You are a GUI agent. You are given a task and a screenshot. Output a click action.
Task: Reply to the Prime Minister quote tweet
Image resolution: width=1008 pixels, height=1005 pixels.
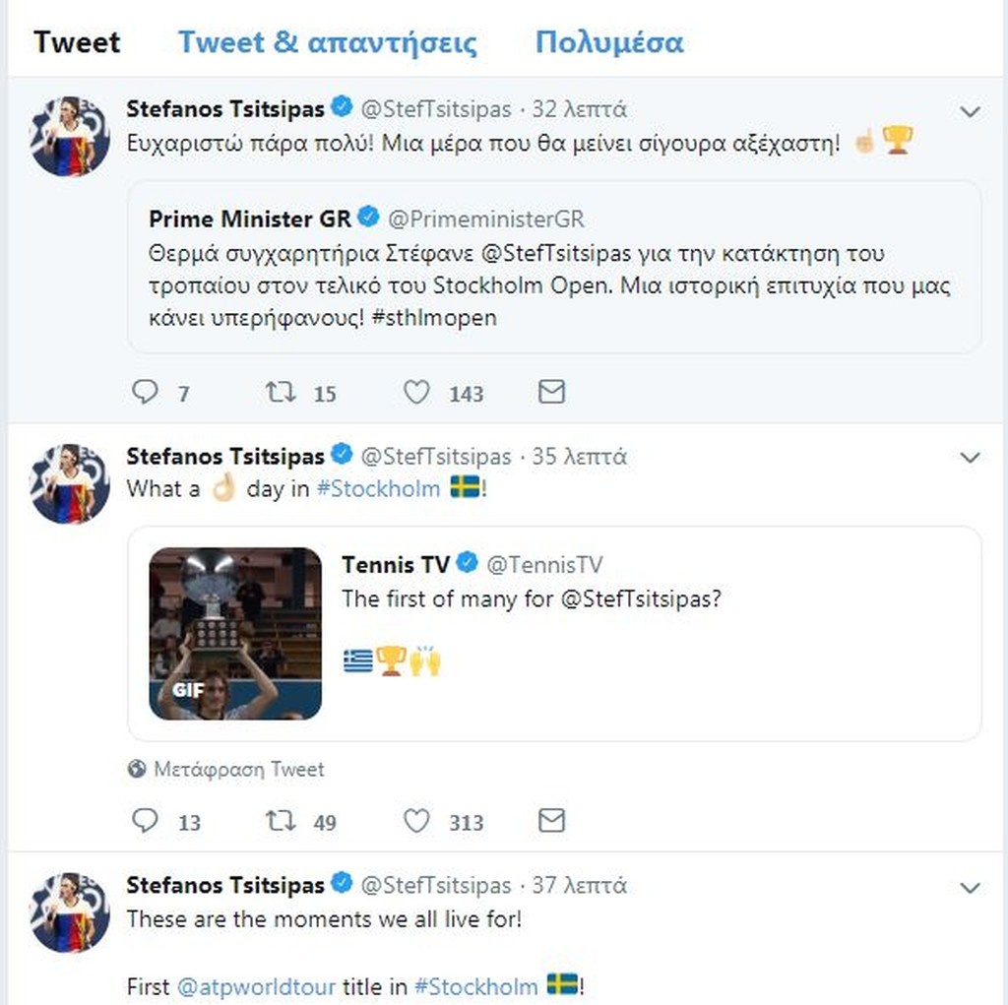click(x=145, y=393)
